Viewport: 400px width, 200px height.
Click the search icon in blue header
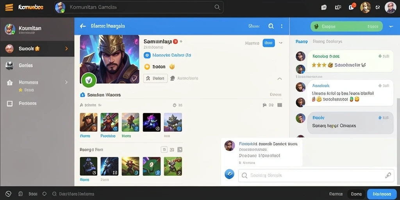point(271,26)
